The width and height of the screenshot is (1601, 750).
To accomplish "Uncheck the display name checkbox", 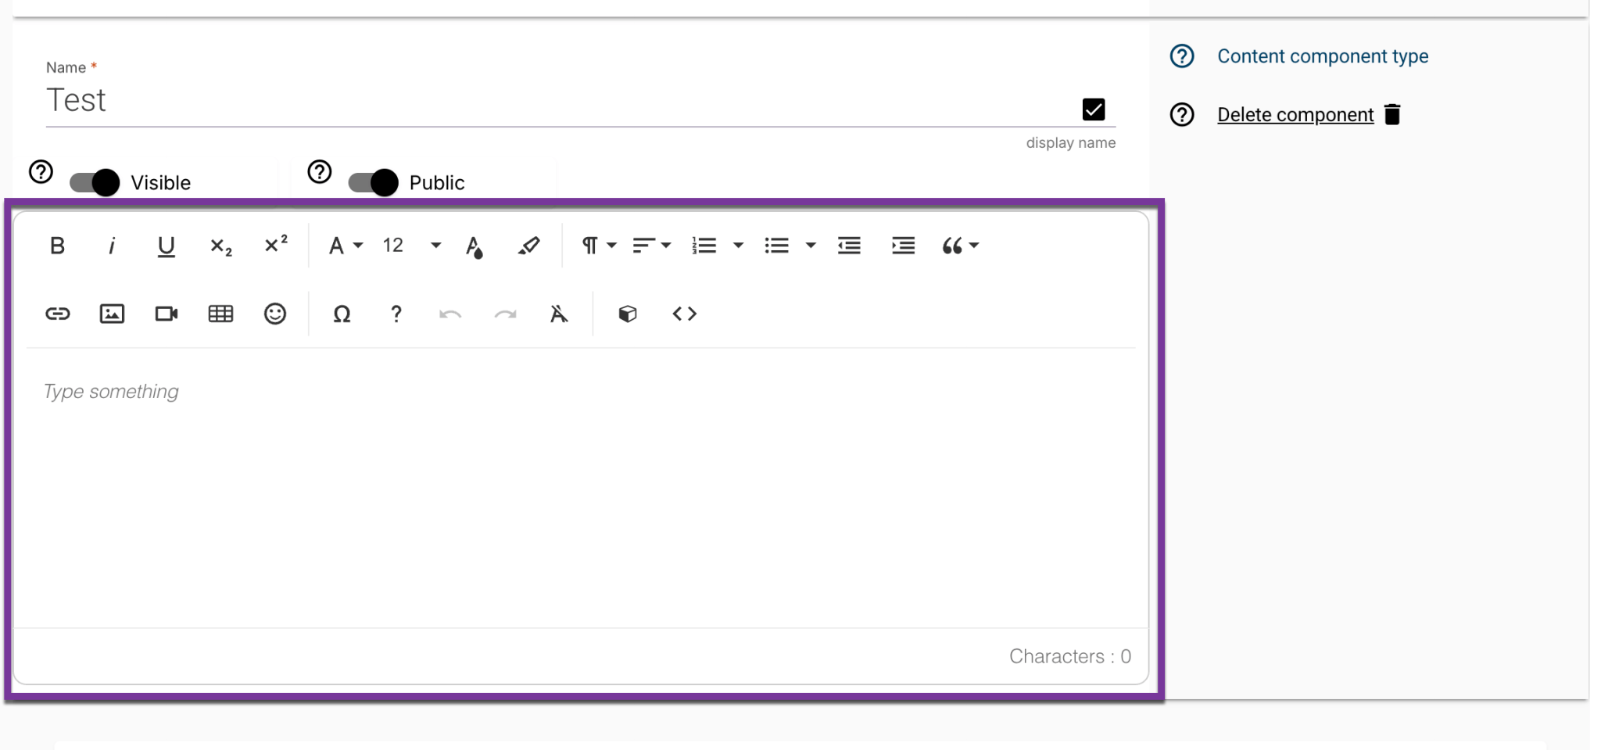I will [x=1093, y=109].
